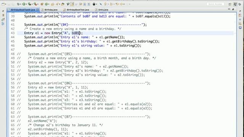Click 'bd07.equals(bd13)' on line 39
The height and width of the screenshot is (137, 244).
point(151,16)
